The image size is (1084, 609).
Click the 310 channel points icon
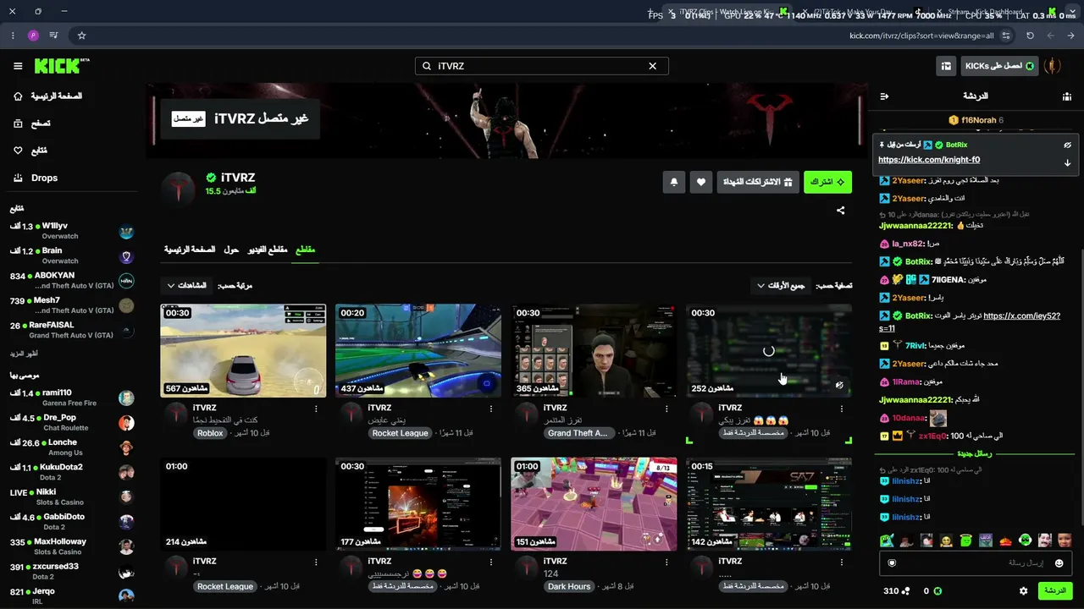click(905, 591)
